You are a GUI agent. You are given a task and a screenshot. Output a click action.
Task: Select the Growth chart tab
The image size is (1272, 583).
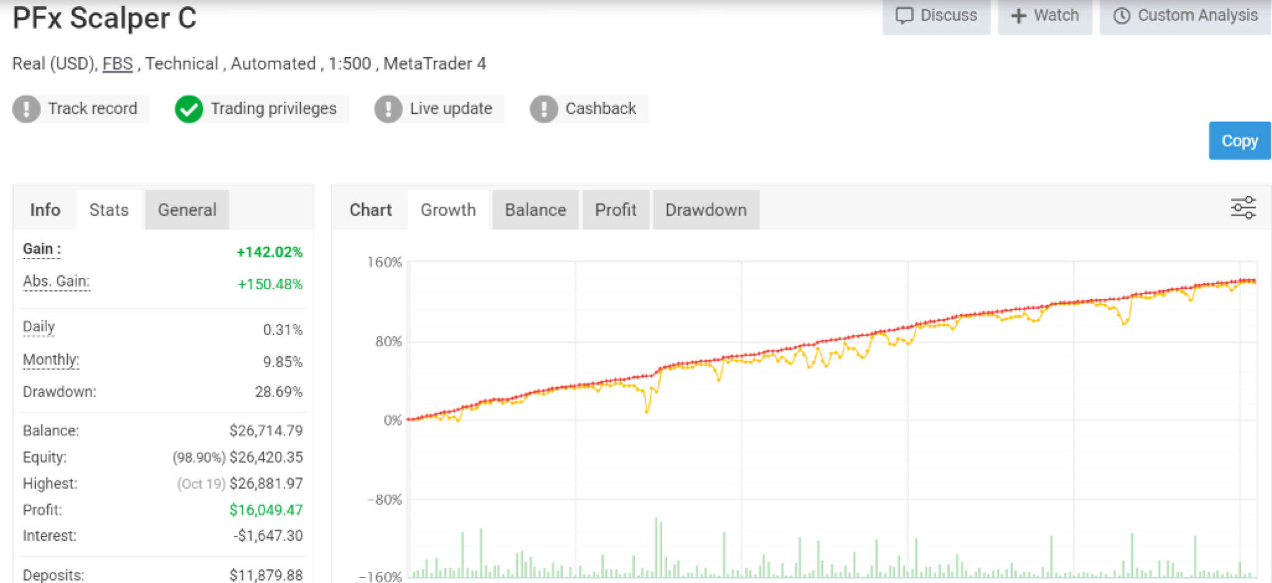coord(448,210)
